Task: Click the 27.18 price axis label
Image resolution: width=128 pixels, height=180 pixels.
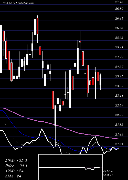Action: coord(119,2)
